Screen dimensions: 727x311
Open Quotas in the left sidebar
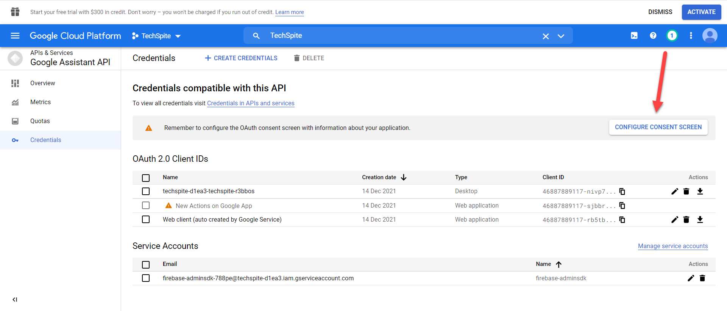(x=40, y=121)
